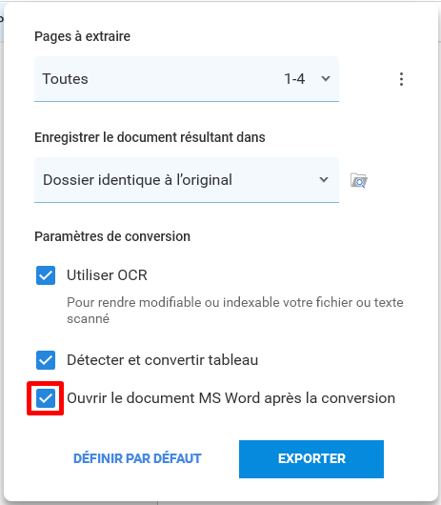Expand the pages chevron beside 1-4
The height and width of the screenshot is (505, 441).
point(326,78)
